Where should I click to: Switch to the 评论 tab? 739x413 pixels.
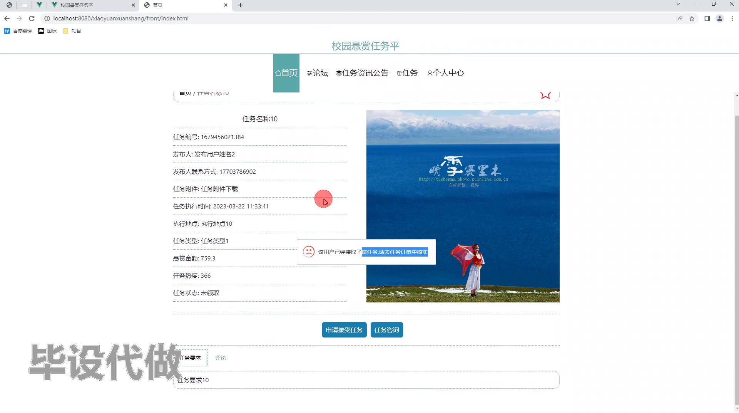click(221, 358)
